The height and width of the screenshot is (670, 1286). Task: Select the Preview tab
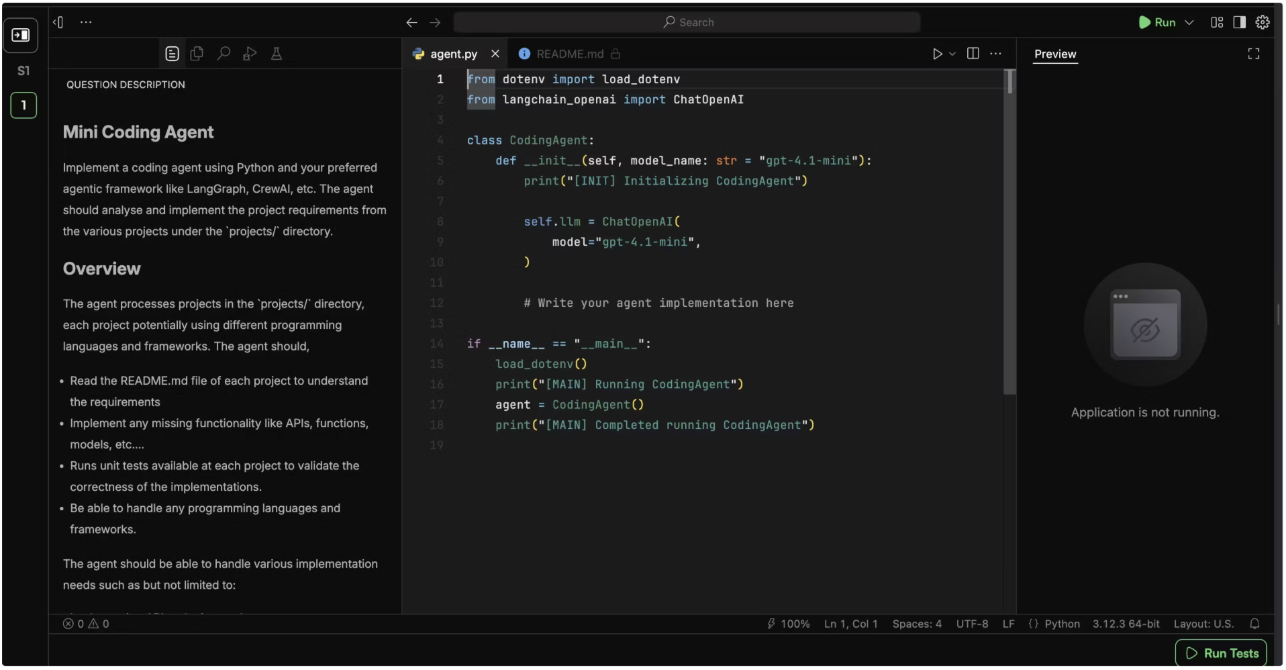[x=1054, y=54]
